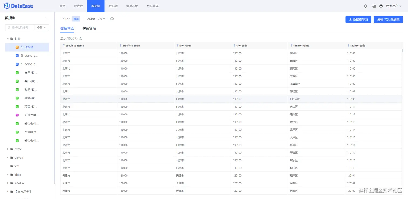
Task: Select the 项目-数 dataset label
Action: click(x=31, y=107)
